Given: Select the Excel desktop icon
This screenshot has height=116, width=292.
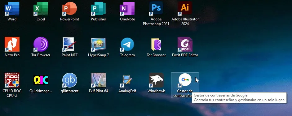Looking at the screenshot, I should (x=41, y=9).
